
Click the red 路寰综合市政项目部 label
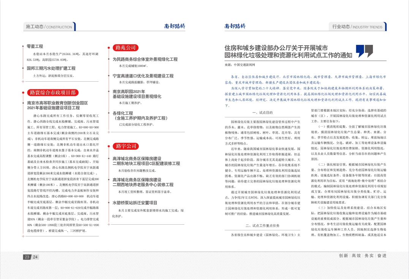click(53, 93)
